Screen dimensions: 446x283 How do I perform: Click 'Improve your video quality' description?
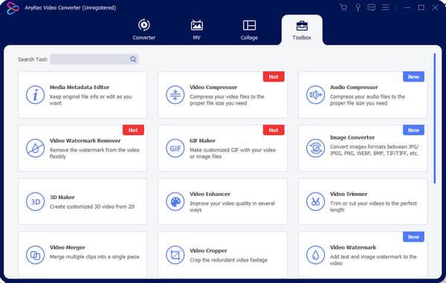coord(232,206)
